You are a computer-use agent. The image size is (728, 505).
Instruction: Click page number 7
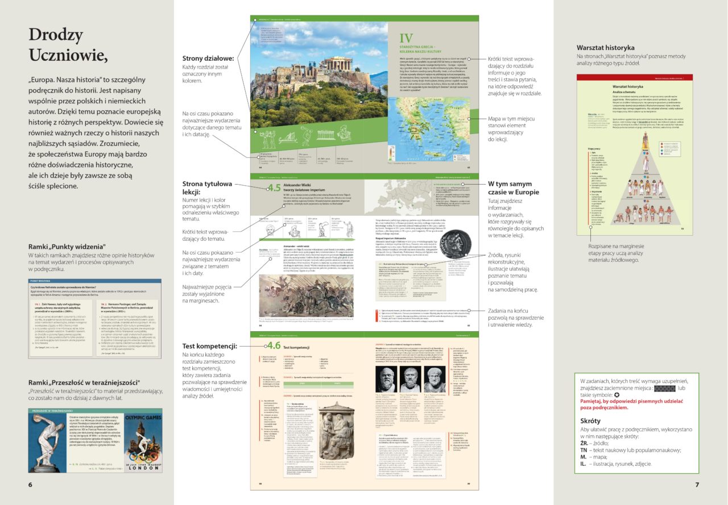pos(697,485)
